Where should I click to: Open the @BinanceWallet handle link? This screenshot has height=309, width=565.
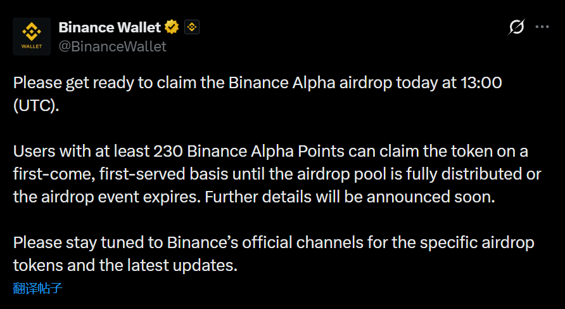click(x=112, y=46)
